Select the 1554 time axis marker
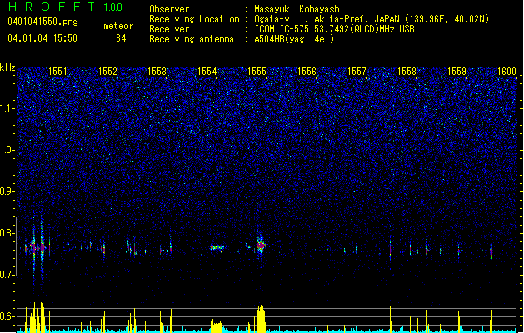Viewport: 524px width, 333px height. pos(207,72)
